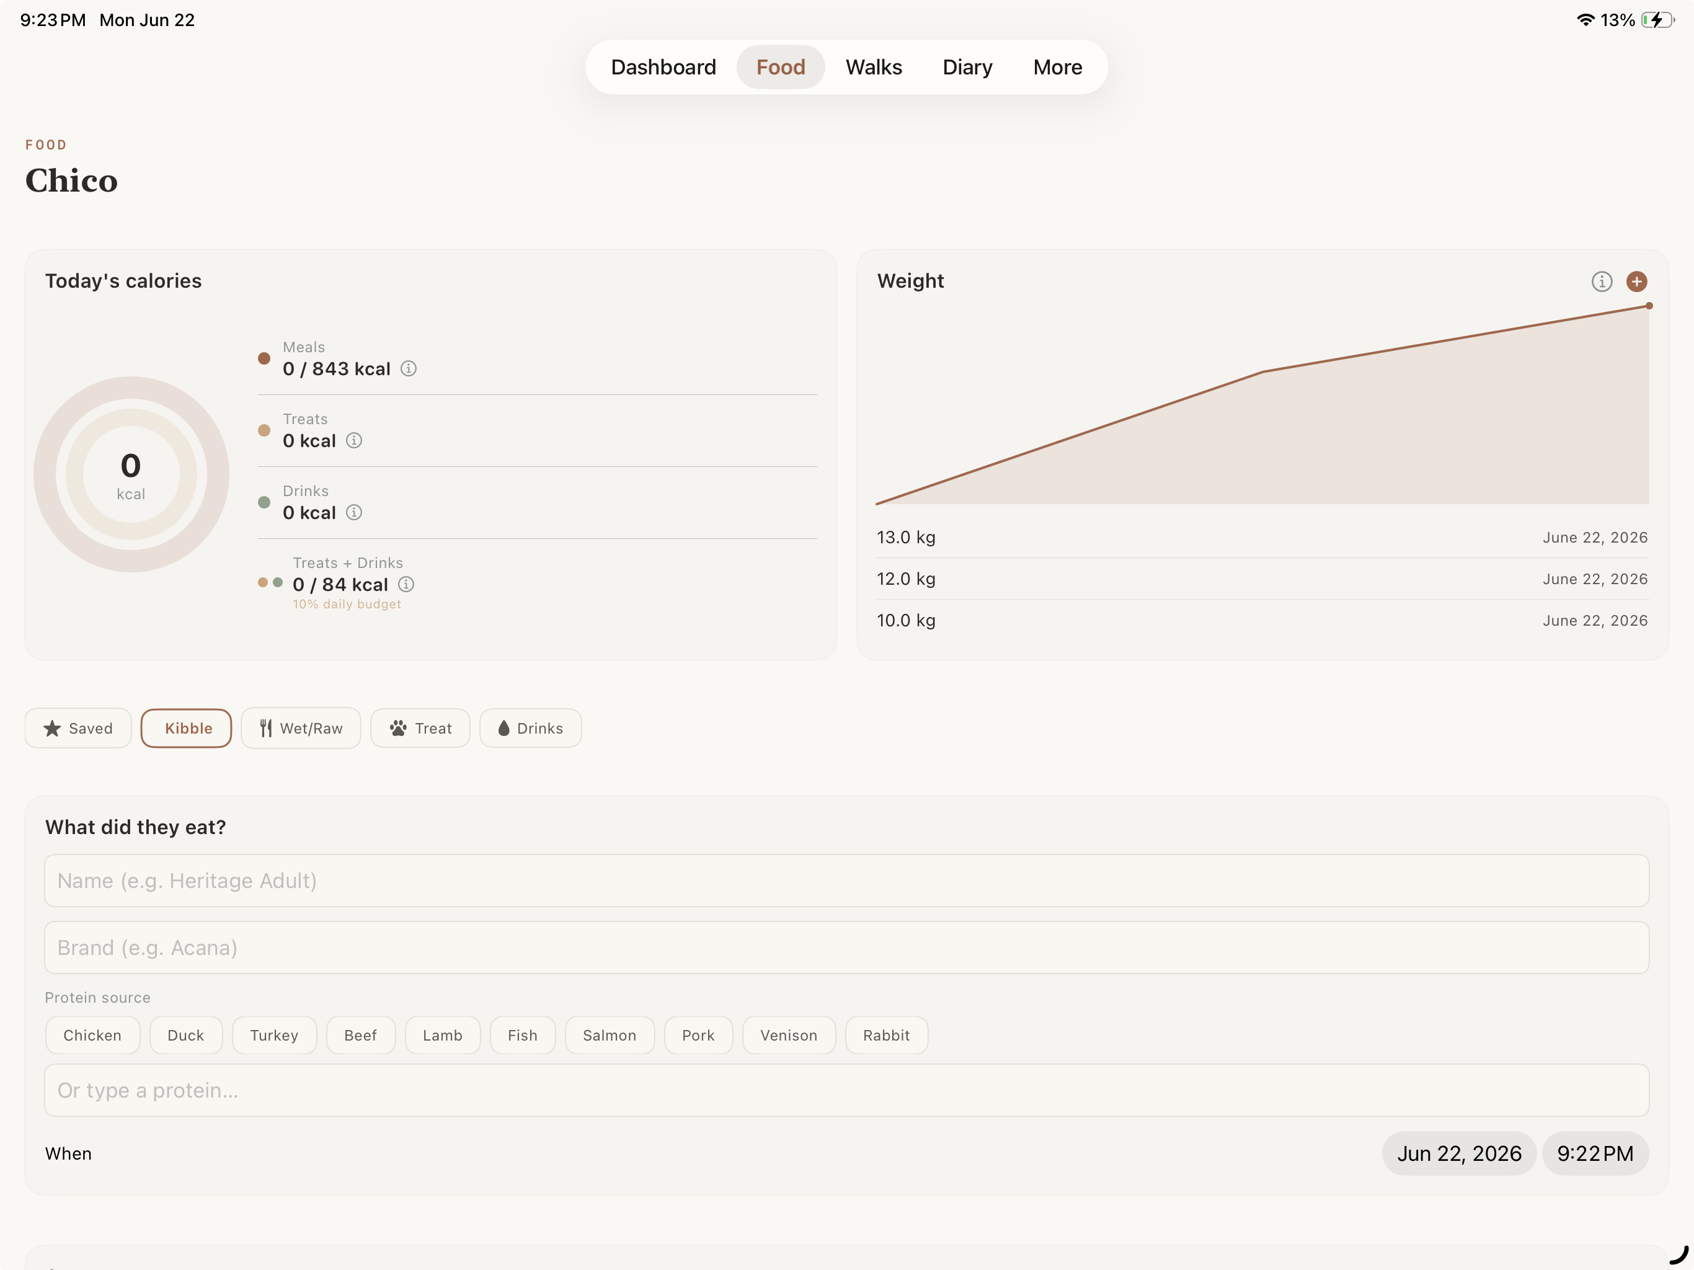Image resolution: width=1694 pixels, height=1270 pixels.
Task: Open the More tab
Action: click(1058, 68)
